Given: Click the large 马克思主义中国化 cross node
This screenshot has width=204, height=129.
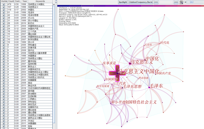Looking at the screenshot, I should click(117, 73).
